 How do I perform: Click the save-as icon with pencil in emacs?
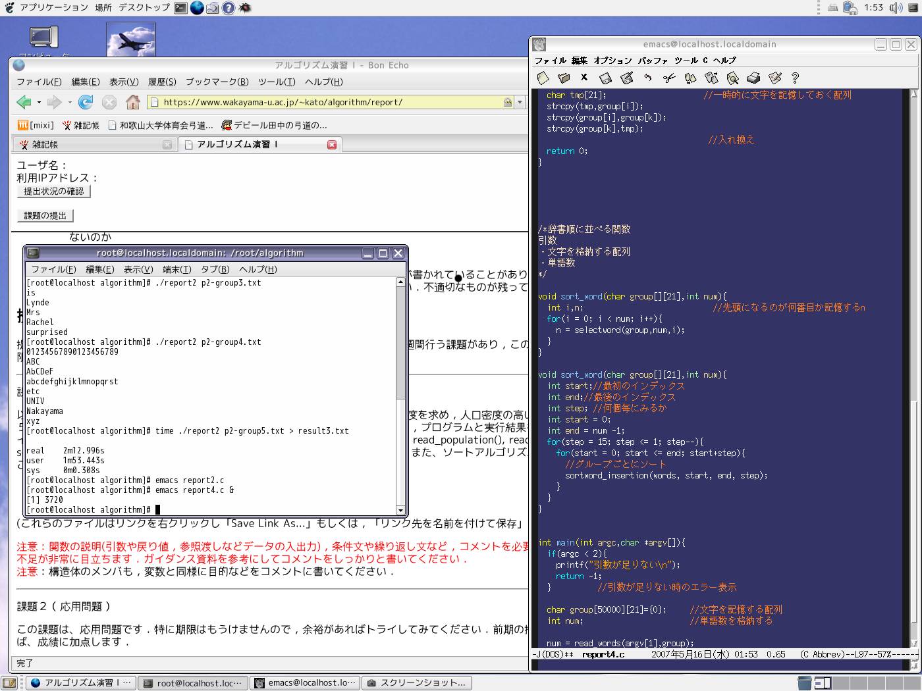pos(627,78)
